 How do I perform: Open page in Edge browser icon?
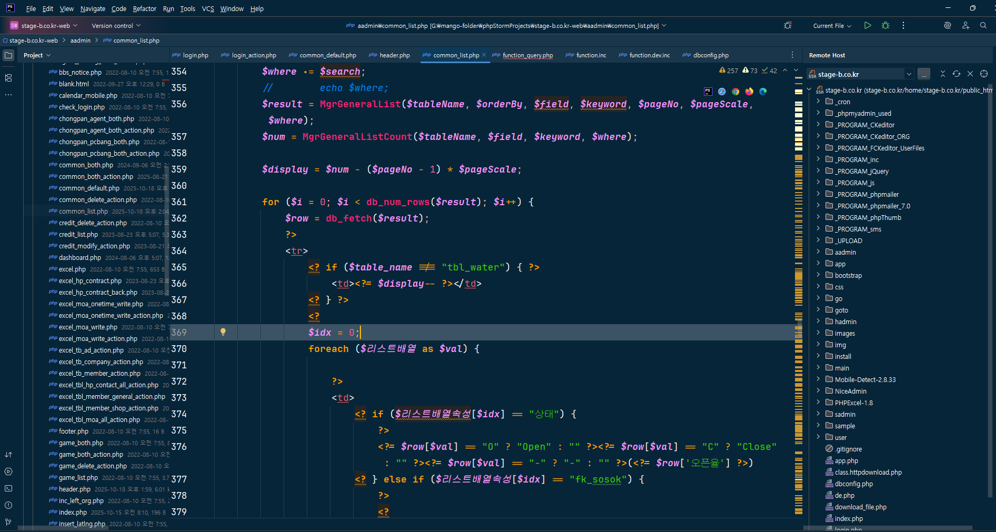(x=763, y=92)
